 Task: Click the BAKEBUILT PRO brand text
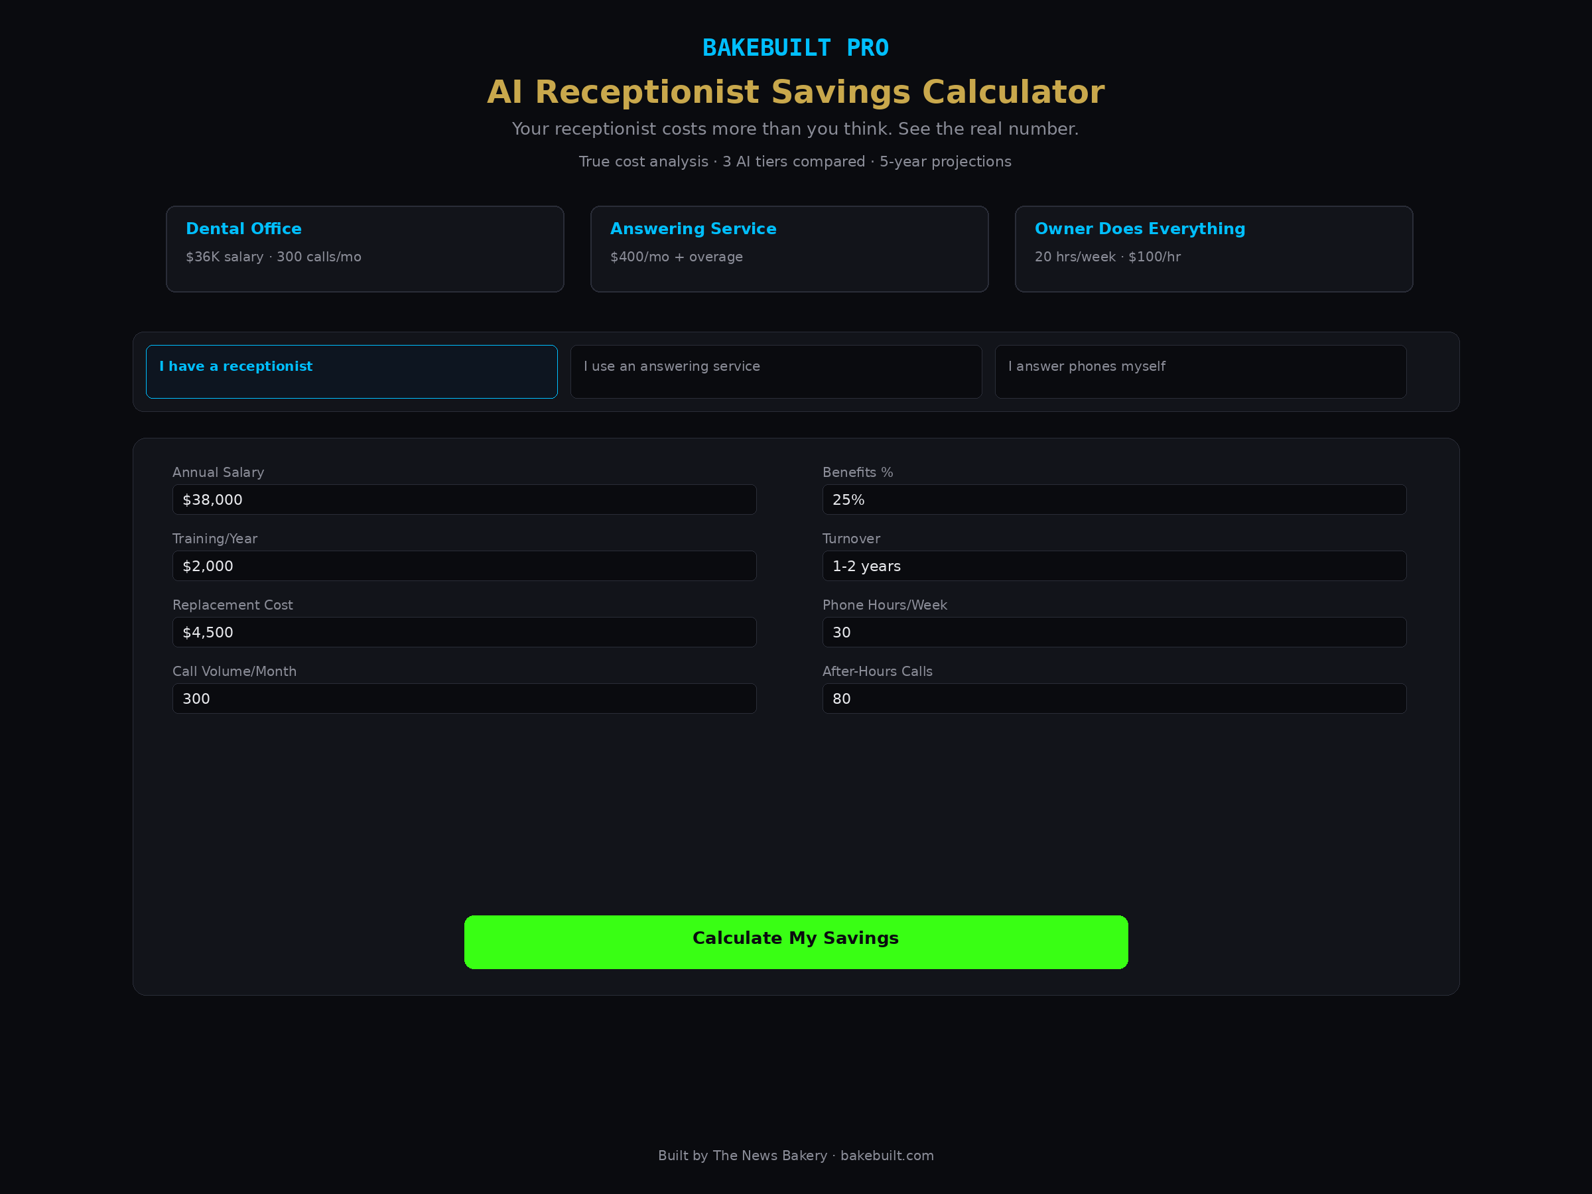796,48
